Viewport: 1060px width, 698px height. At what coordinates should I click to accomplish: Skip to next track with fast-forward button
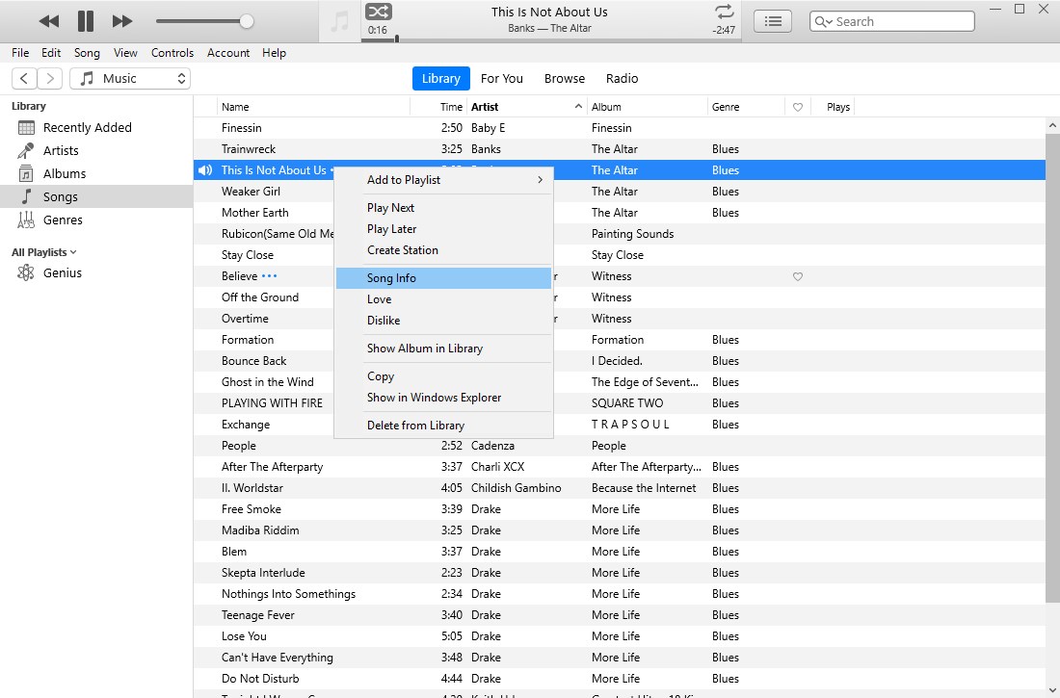[x=121, y=21]
